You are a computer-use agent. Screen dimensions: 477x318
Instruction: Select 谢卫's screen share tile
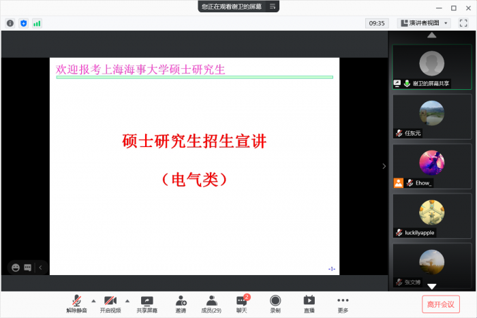tap(431, 67)
